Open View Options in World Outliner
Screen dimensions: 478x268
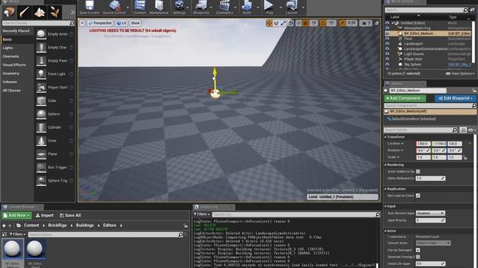[x=460, y=74]
